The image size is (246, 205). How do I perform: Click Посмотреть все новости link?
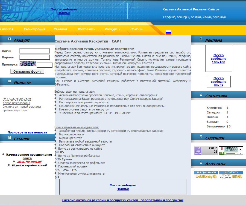pyautogui.click(x=27, y=132)
